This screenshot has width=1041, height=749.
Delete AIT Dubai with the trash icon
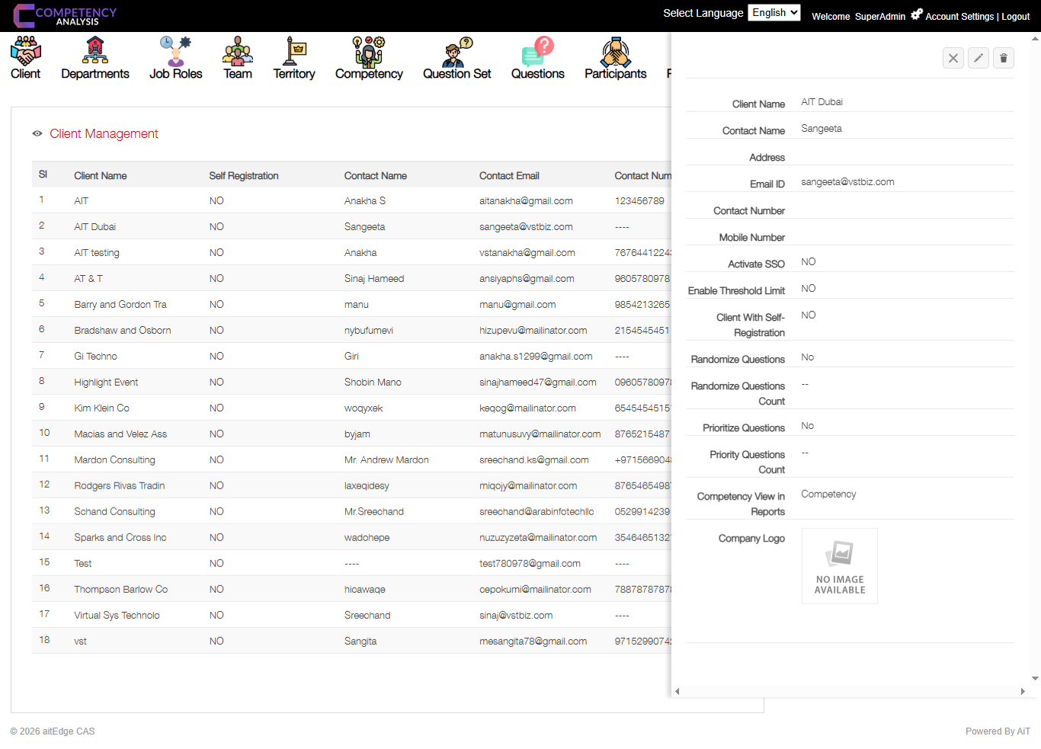click(1003, 58)
